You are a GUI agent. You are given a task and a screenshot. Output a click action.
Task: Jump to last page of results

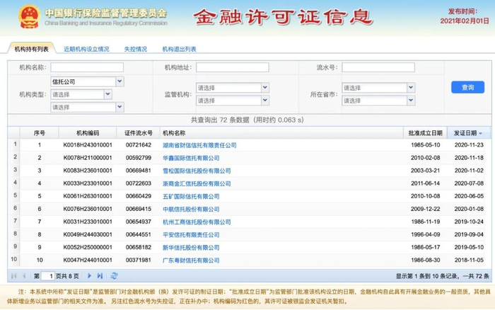100,276
